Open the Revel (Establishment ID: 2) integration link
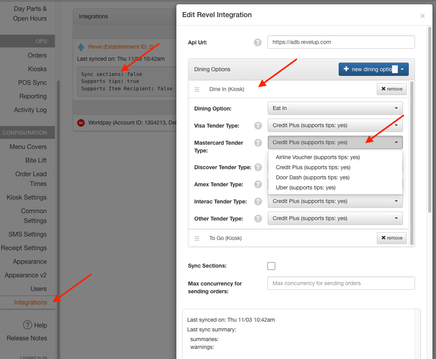The width and height of the screenshot is (436, 359). tap(121, 47)
